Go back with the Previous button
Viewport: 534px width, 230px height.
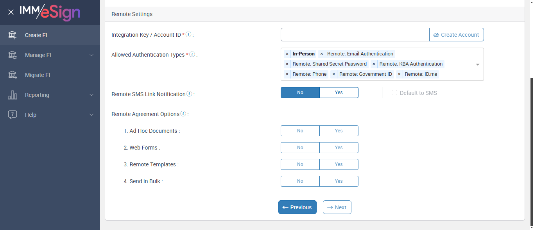(x=297, y=207)
